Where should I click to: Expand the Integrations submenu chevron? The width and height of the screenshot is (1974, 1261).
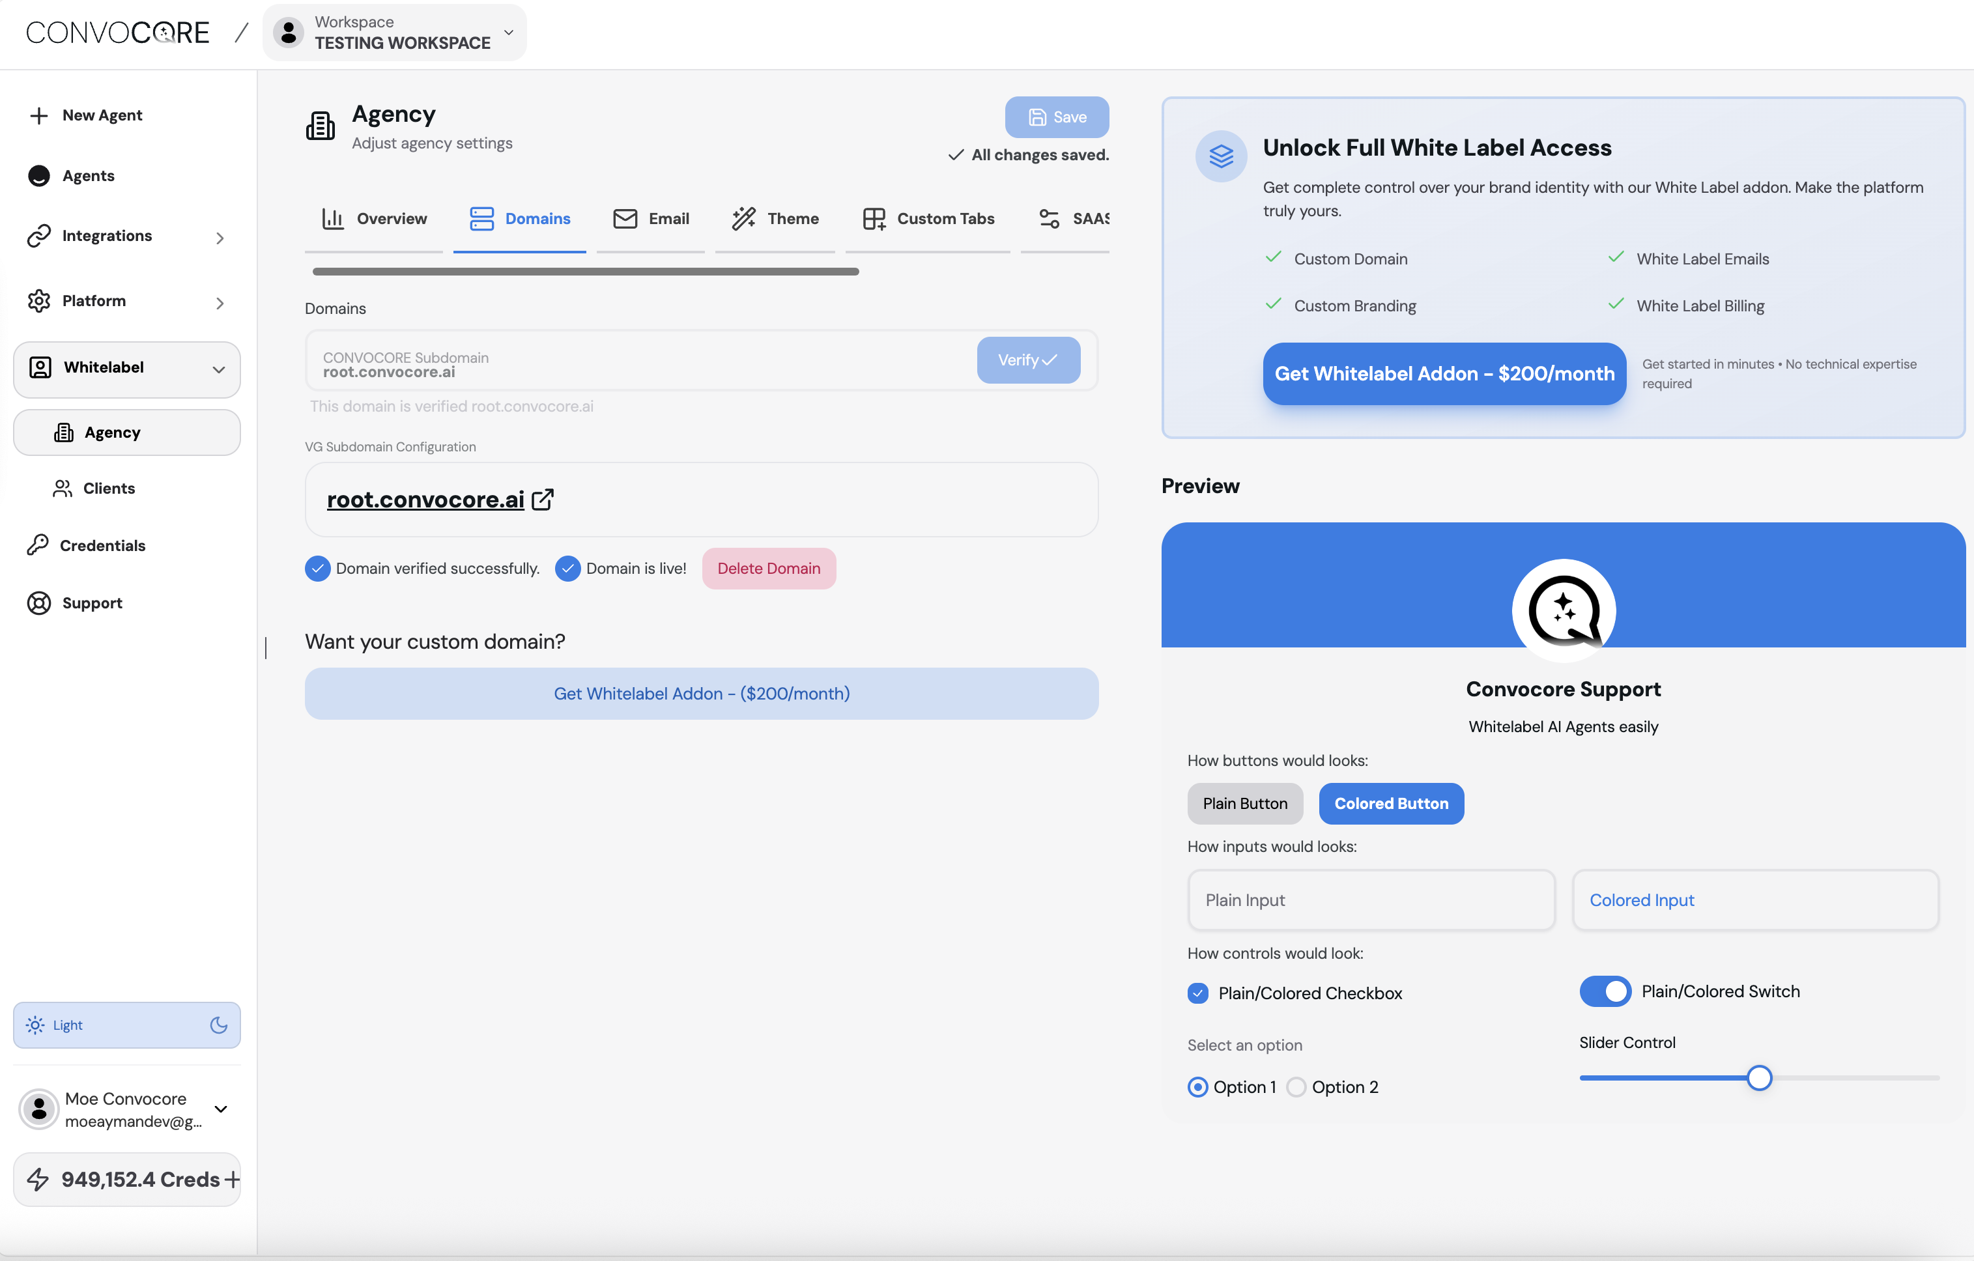220,238
